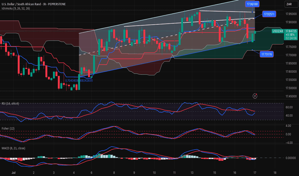Click the date 17 on time axis
This screenshot has width=299, height=176.
coord(255,172)
